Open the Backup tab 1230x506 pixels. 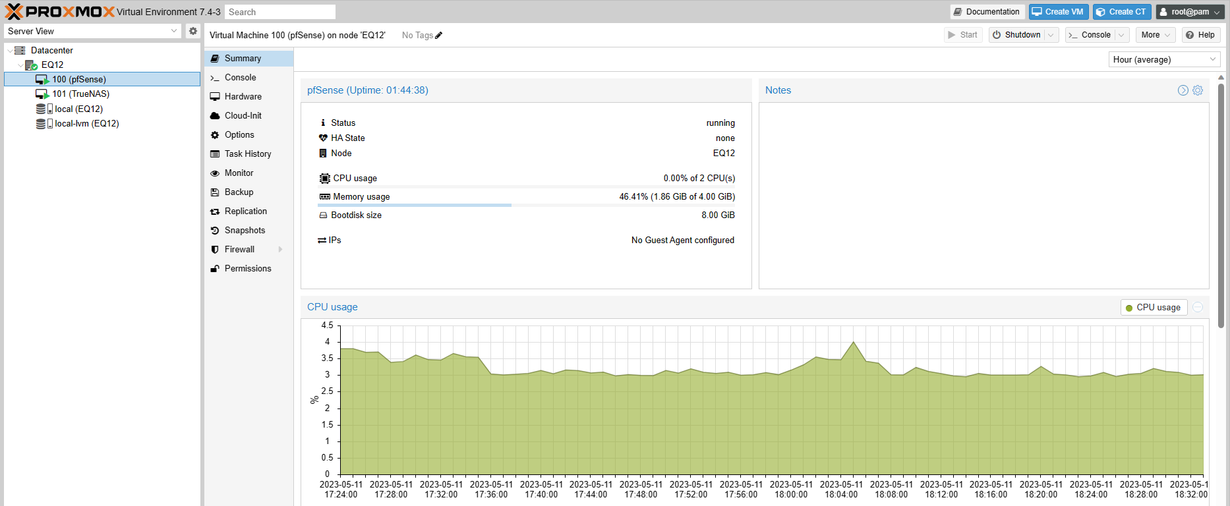[249, 192]
